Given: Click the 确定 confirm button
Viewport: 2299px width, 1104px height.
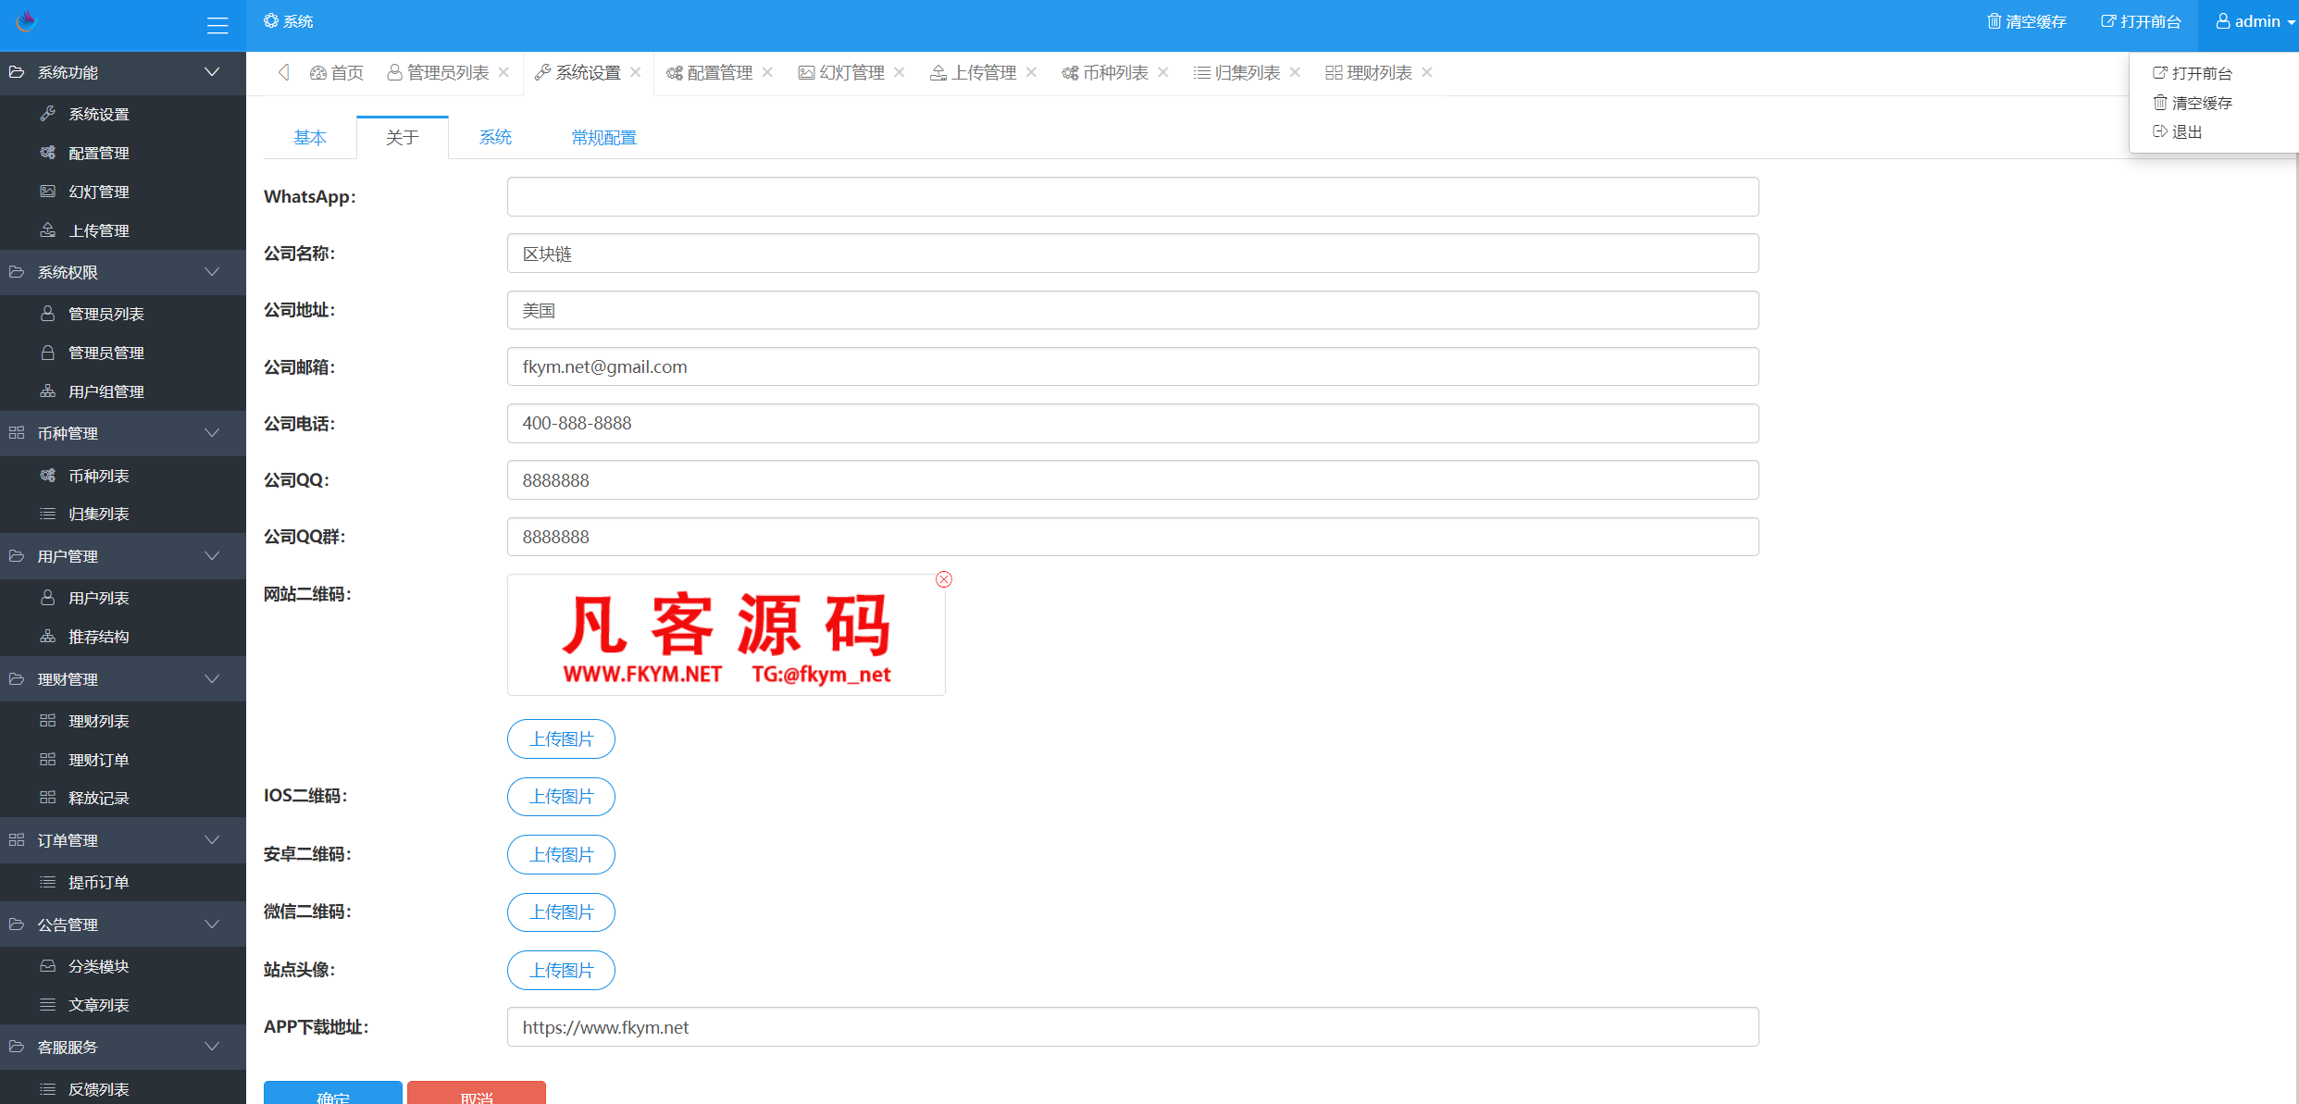Looking at the screenshot, I should click(332, 1097).
